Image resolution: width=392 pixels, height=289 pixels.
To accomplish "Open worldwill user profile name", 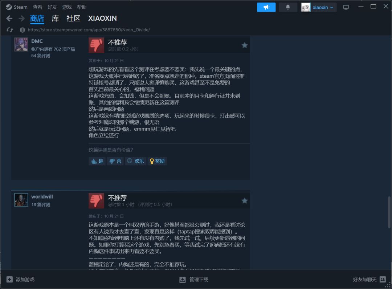I will [42, 197].
